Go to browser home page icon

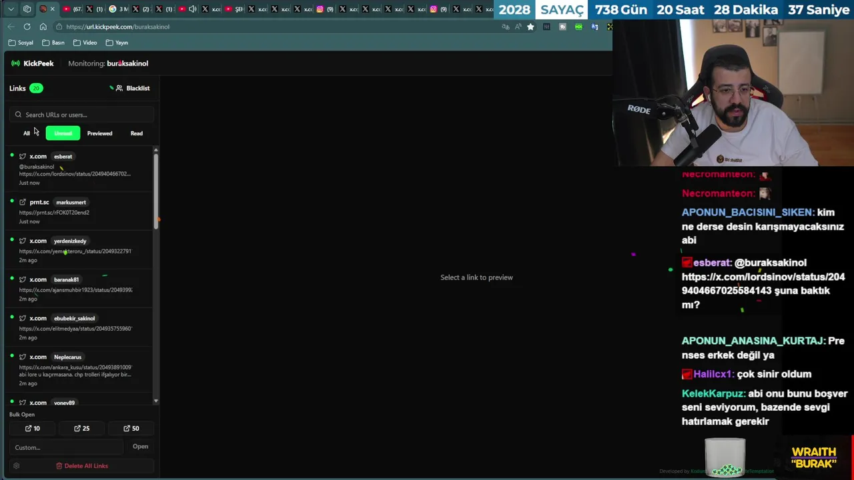pos(43,27)
